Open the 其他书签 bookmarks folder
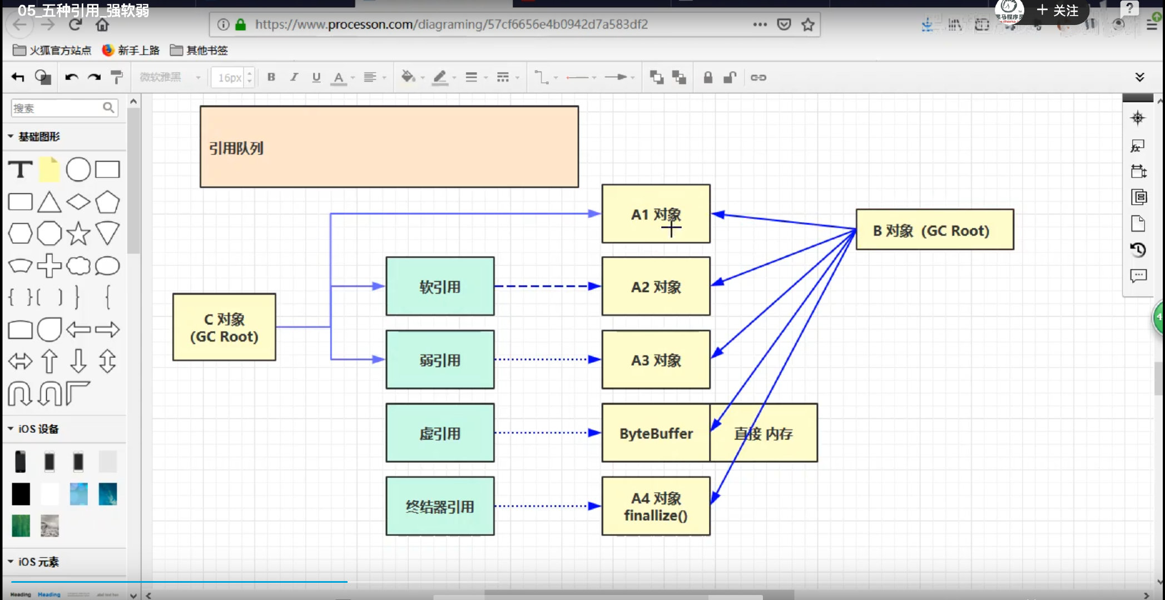 pyautogui.click(x=199, y=51)
